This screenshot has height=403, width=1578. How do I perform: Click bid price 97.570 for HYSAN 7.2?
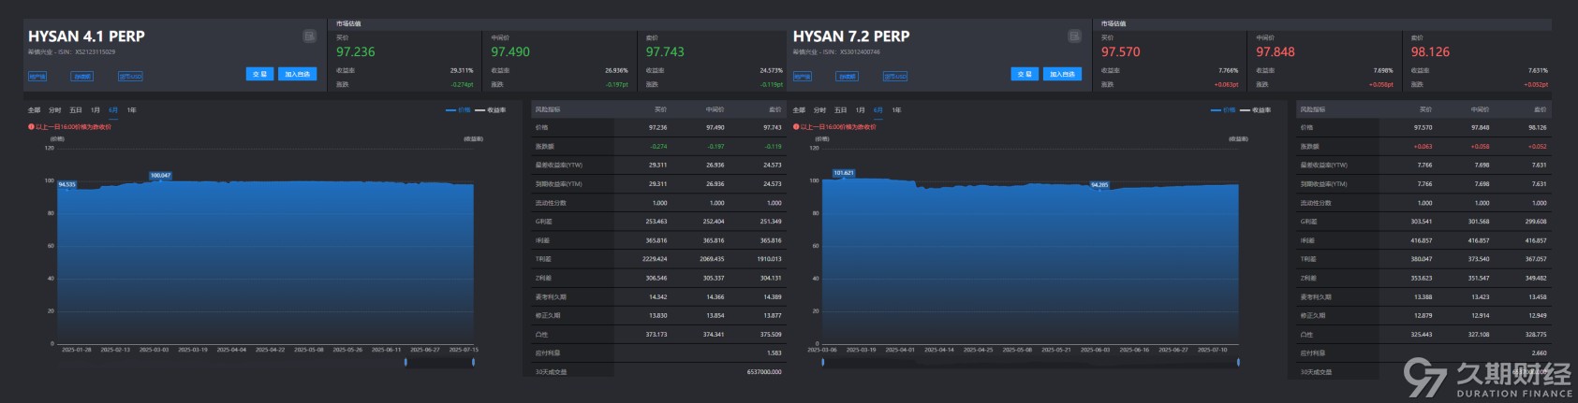tap(1121, 52)
